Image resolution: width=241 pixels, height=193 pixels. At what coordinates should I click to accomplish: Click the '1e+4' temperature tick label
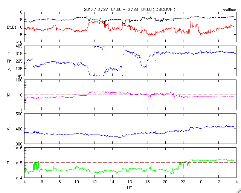18,178
